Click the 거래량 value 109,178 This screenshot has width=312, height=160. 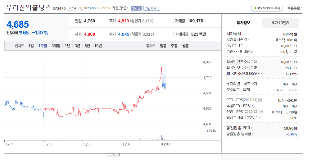point(195,21)
